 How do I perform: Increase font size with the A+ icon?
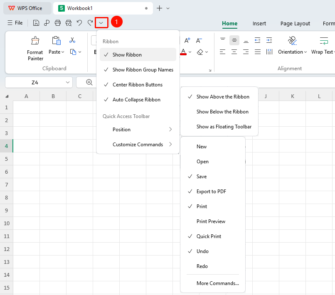point(187,40)
